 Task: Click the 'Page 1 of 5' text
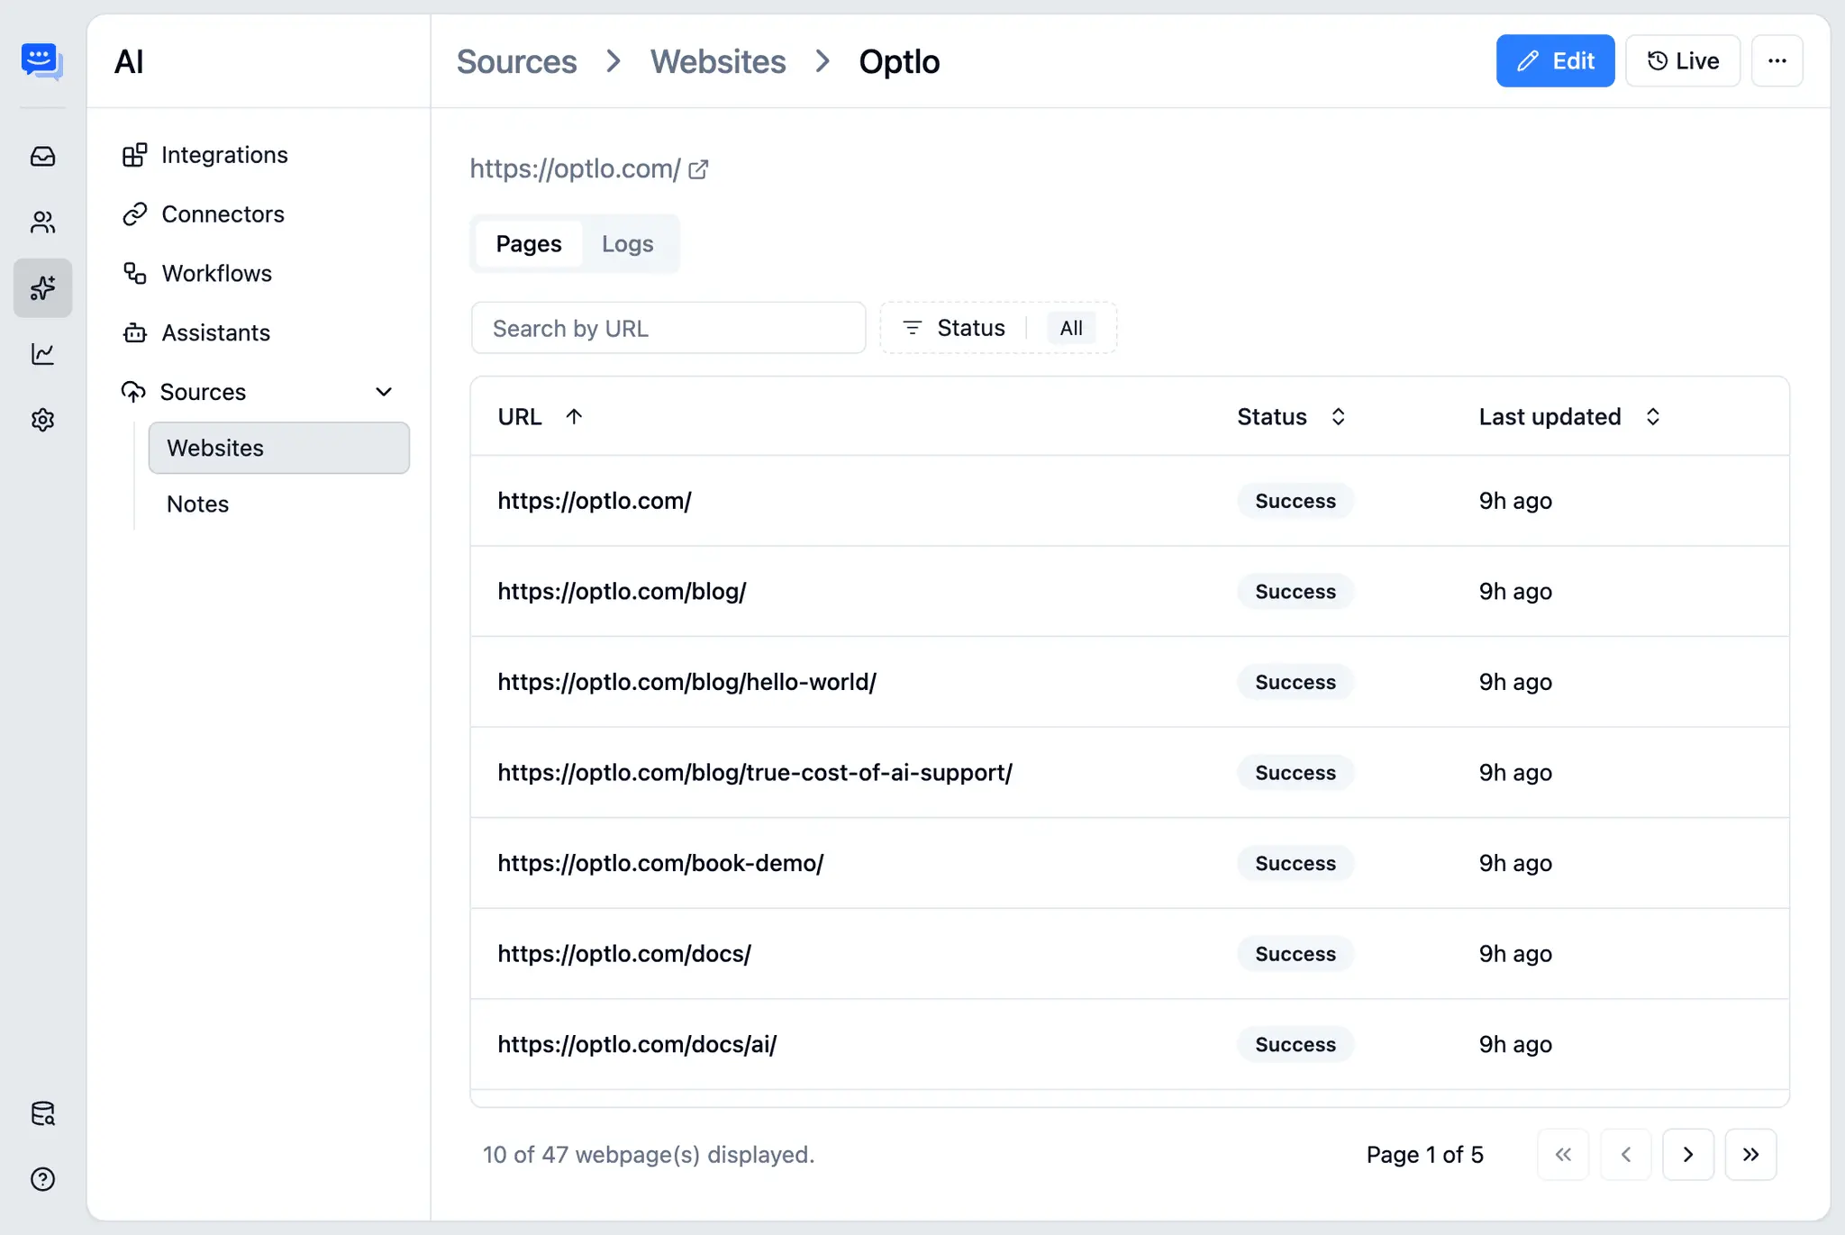[1424, 1155]
